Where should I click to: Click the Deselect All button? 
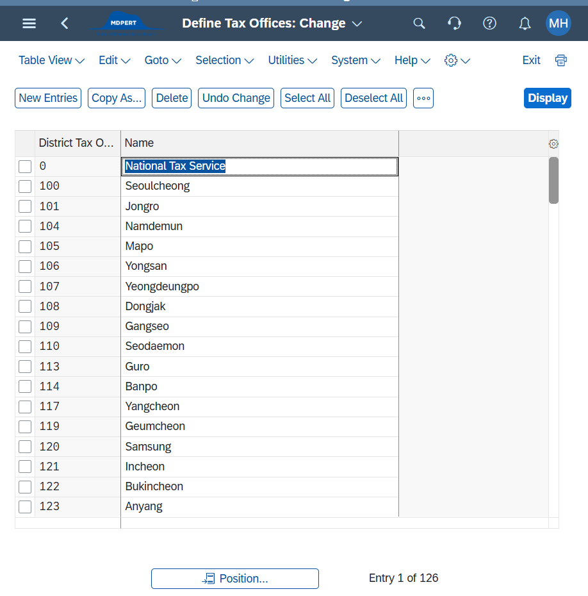click(374, 98)
